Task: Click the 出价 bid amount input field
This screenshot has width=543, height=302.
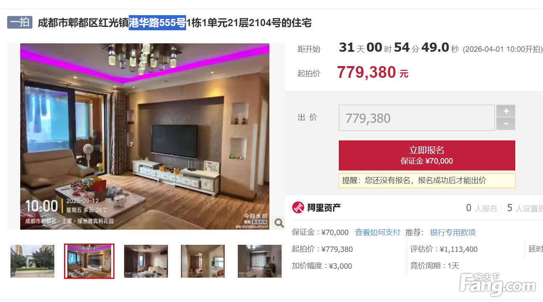Action: (417, 118)
